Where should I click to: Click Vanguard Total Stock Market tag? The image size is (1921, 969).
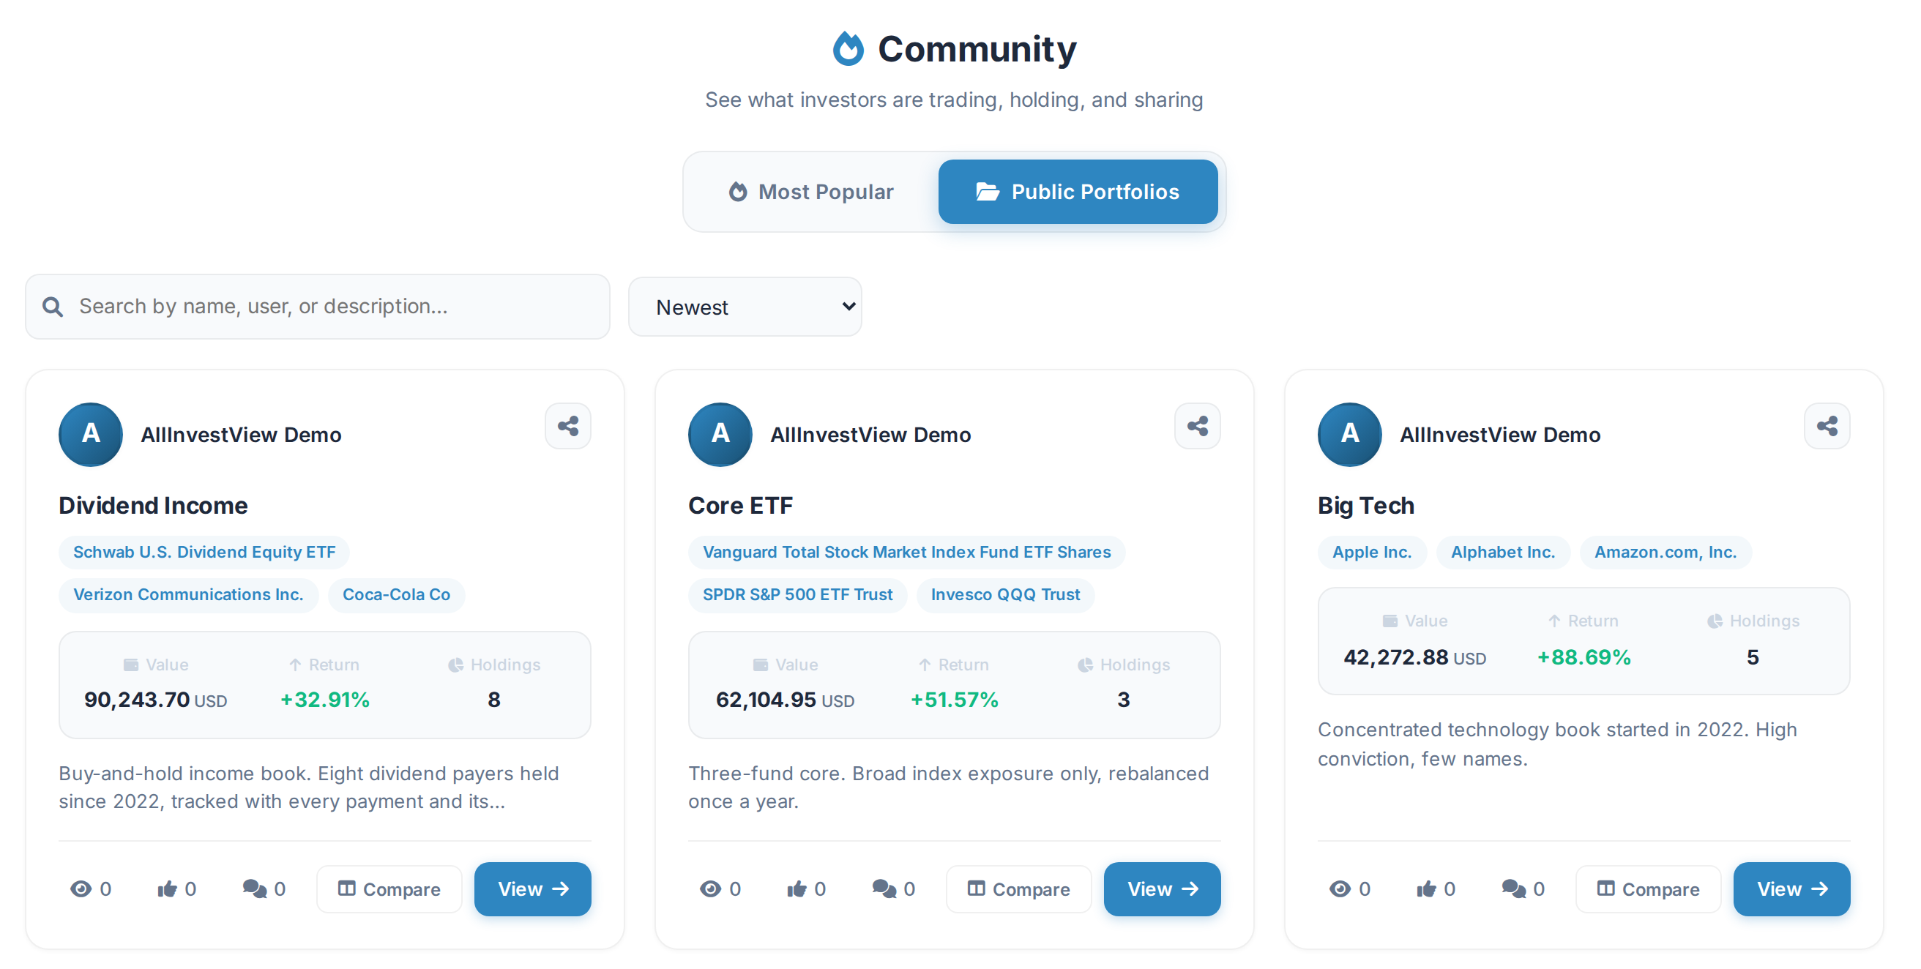(907, 553)
